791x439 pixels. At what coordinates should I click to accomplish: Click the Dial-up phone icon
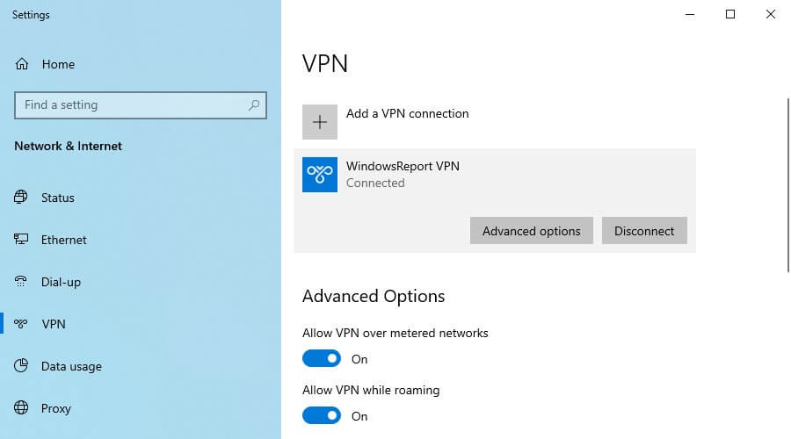[21, 281]
